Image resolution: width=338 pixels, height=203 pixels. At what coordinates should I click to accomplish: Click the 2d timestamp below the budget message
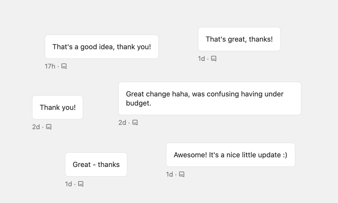click(122, 123)
